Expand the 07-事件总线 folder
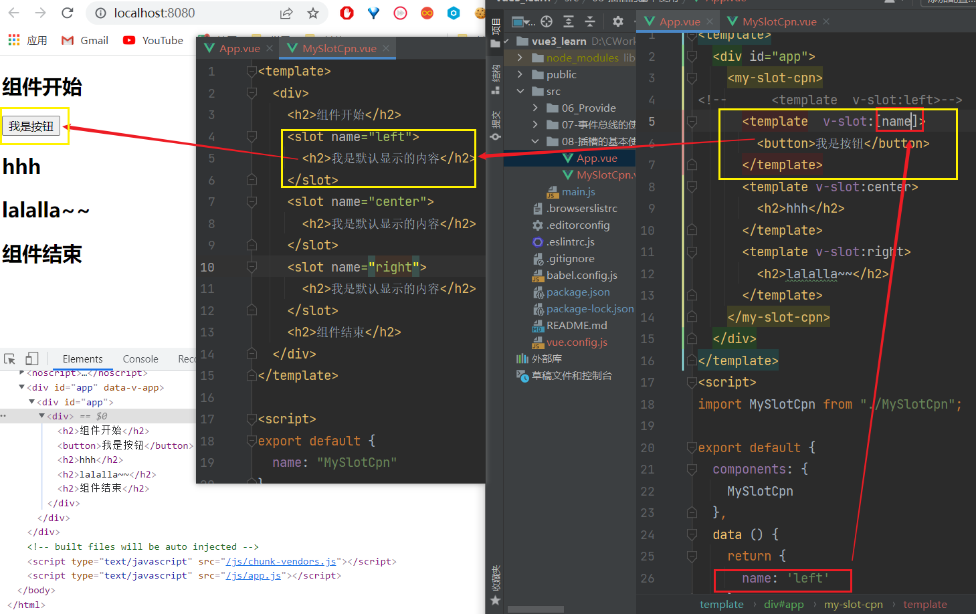This screenshot has width=976, height=614. coord(534,124)
